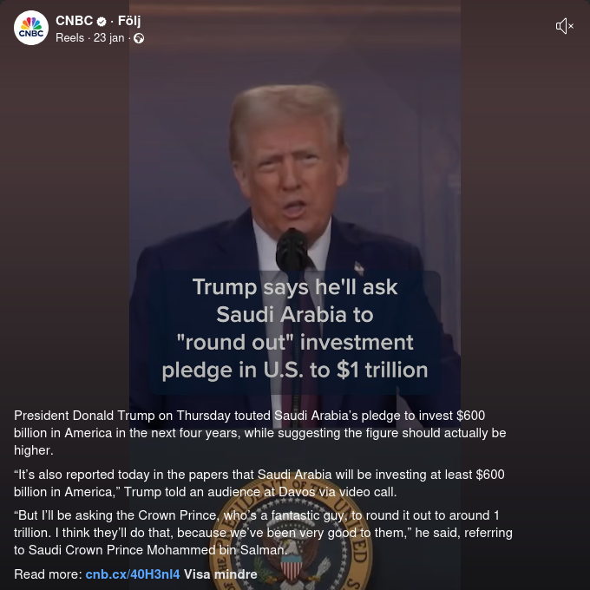This screenshot has width=590, height=590.
Task: Click the verified badge beside CNBC
Action: [x=102, y=22]
